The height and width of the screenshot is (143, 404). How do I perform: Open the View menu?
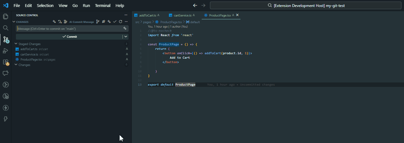63,5
